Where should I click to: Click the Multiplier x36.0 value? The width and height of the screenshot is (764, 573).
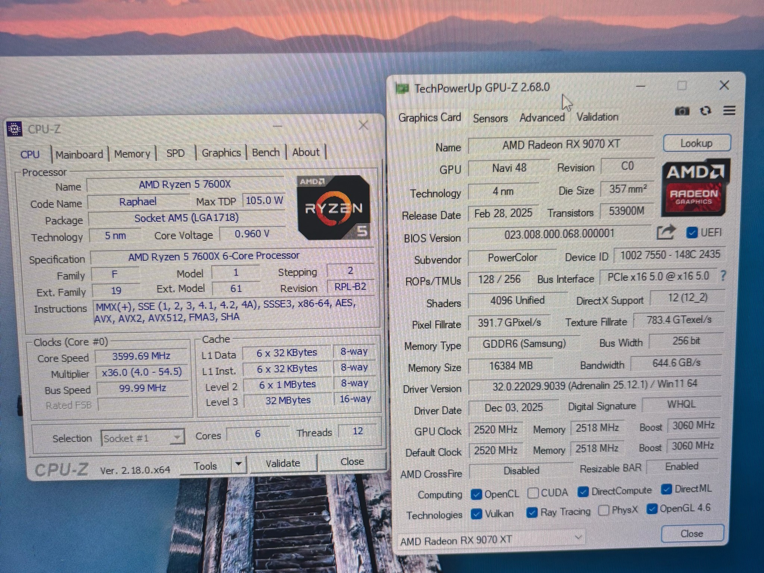[142, 372]
